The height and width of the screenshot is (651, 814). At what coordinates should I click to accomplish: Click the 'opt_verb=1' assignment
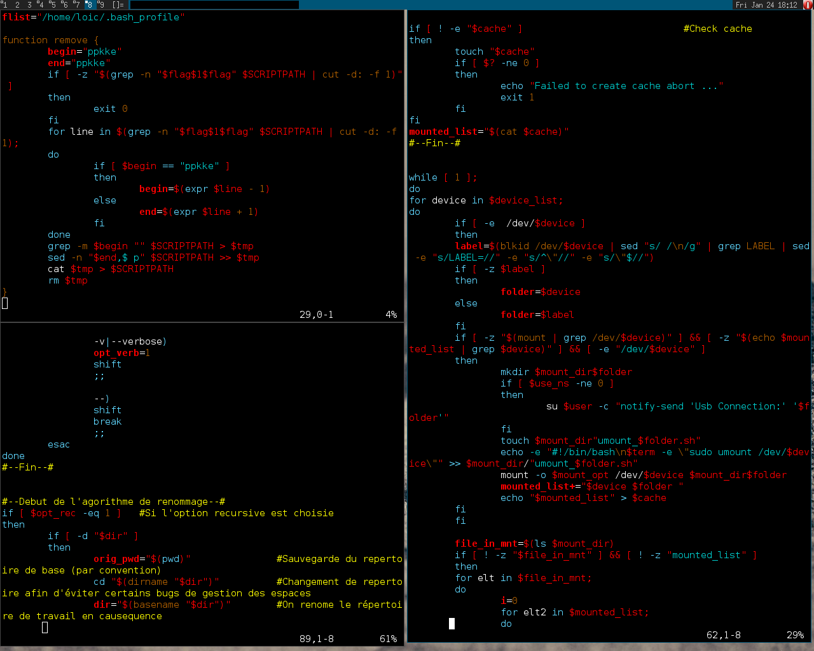[x=122, y=353]
